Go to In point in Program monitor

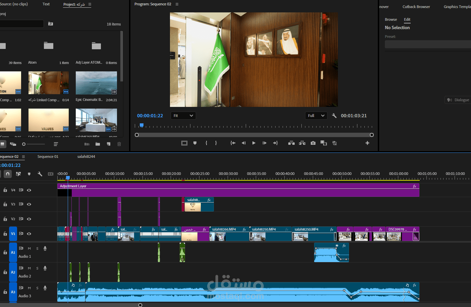tap(233, 143)
